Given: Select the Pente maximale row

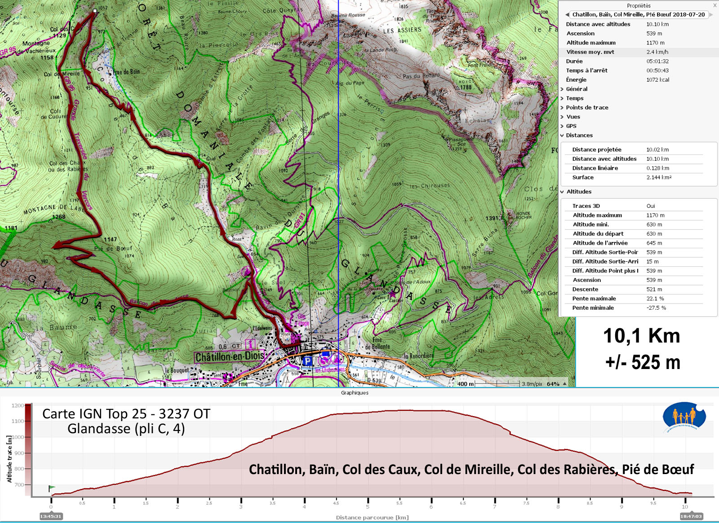Looking at the screenshot, I should [x=638, y=299].
